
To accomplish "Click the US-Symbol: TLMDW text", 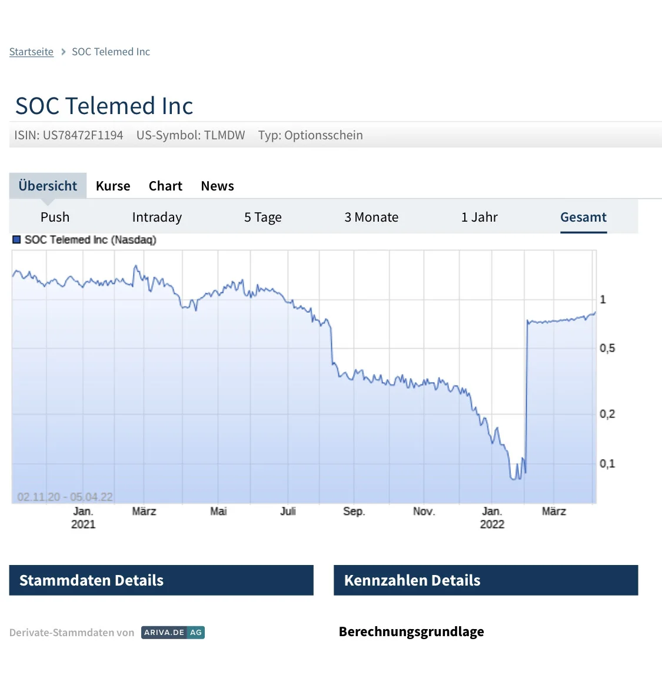I will (191, 135).
